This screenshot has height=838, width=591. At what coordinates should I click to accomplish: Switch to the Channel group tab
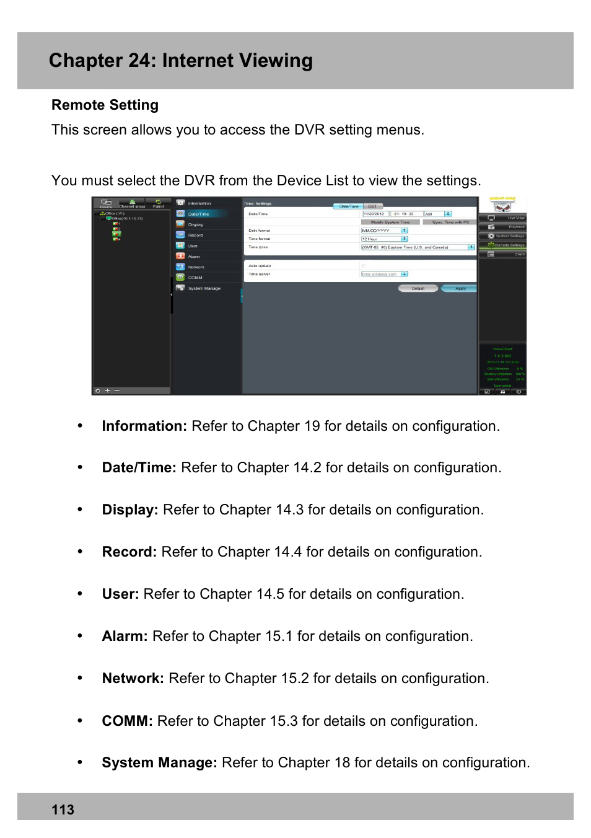(x=132, y=203)
